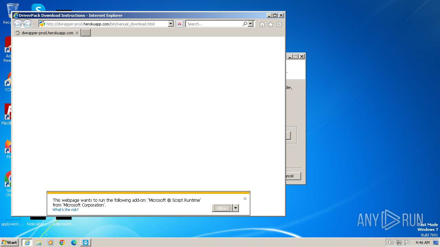This screenshot has height=247, width=440.
Task: Go forward with the IE Forward arrow
Action: [x=27, y=24]
